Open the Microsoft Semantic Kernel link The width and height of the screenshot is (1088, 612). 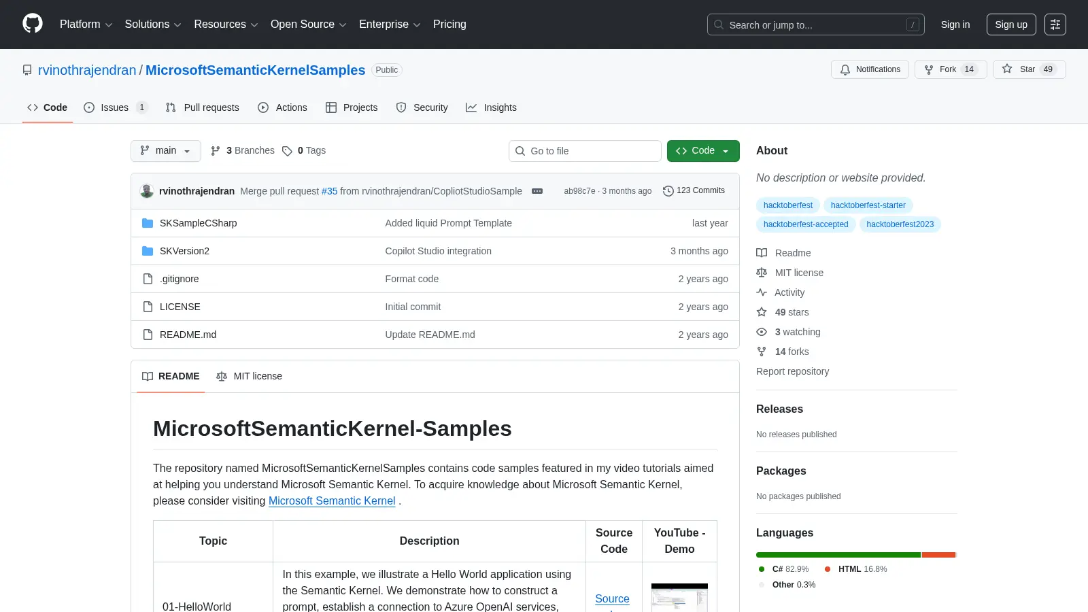332,500
